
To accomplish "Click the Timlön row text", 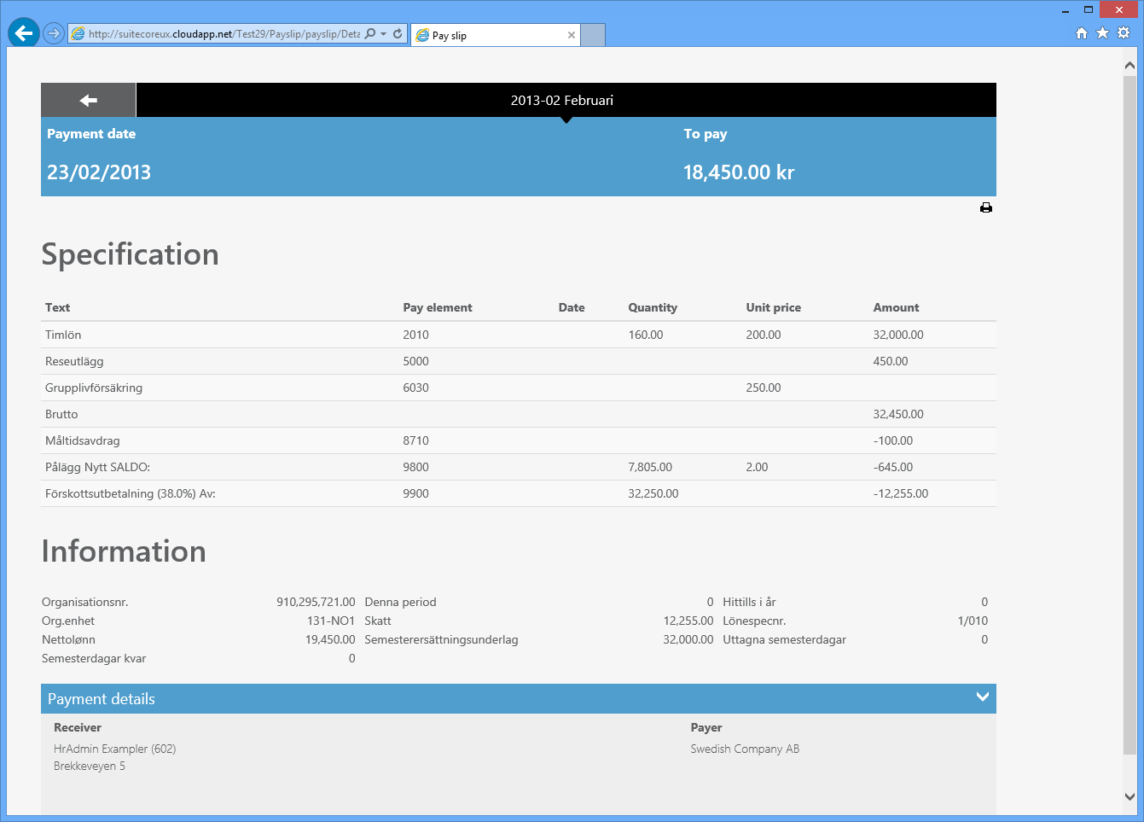I will (x=63, y=335).
